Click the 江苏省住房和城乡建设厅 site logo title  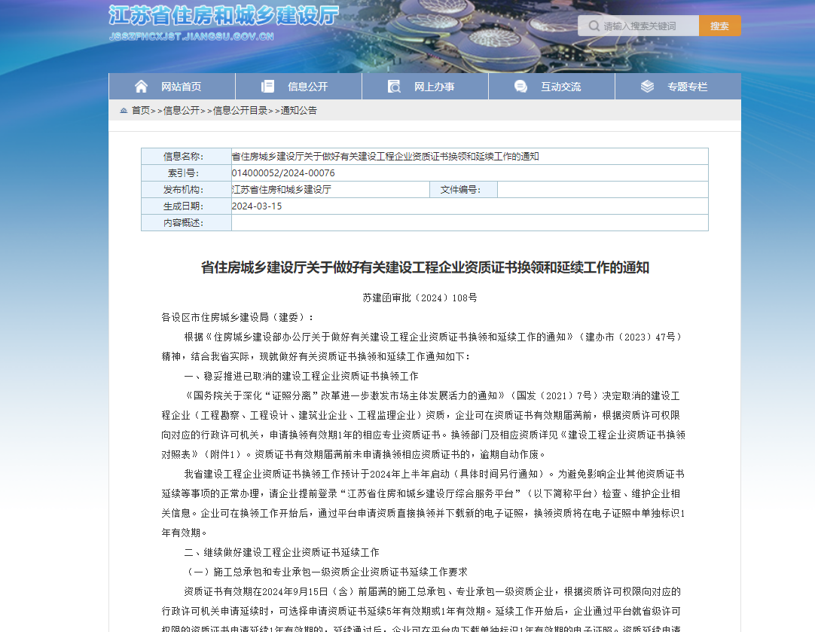point(224,15)
